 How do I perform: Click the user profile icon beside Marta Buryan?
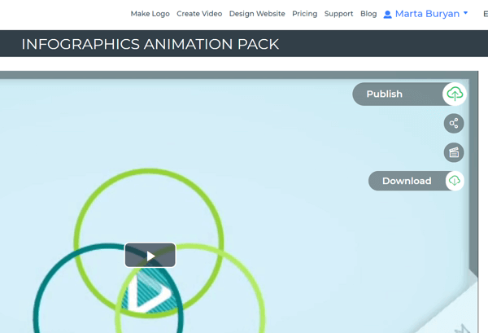coord(387,15)
